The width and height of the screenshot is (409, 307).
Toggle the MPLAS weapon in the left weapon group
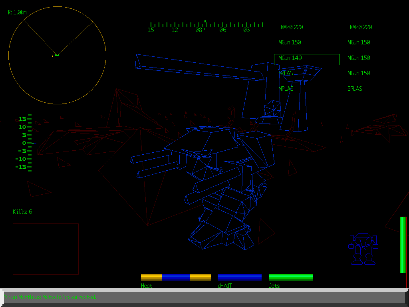[286, 89]
